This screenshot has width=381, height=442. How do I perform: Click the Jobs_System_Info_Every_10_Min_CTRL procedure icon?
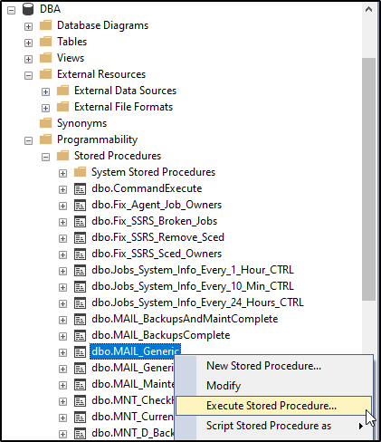80,287
